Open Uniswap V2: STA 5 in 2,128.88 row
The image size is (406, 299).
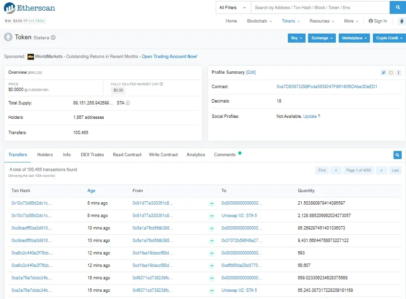239,216
